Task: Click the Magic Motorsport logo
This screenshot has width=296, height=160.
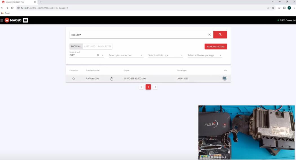Action: pyautogui.click(x=13, y=20)
